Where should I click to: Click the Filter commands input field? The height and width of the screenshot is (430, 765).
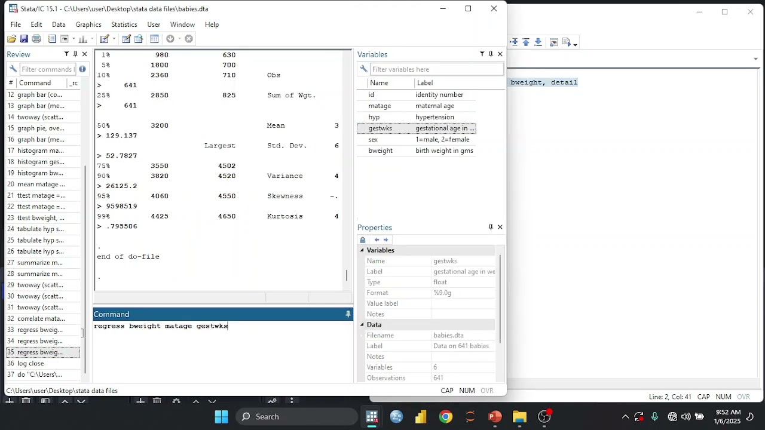(x=47, y=69)
